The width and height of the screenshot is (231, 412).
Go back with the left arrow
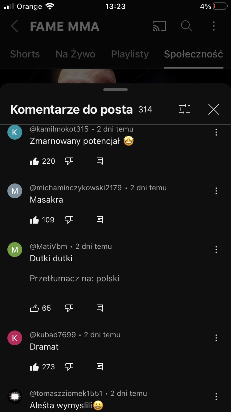(x=14, y=26)
